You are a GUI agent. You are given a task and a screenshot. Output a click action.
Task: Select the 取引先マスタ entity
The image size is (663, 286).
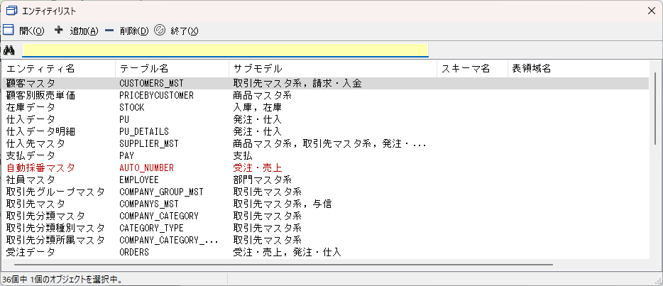point(35,204)
